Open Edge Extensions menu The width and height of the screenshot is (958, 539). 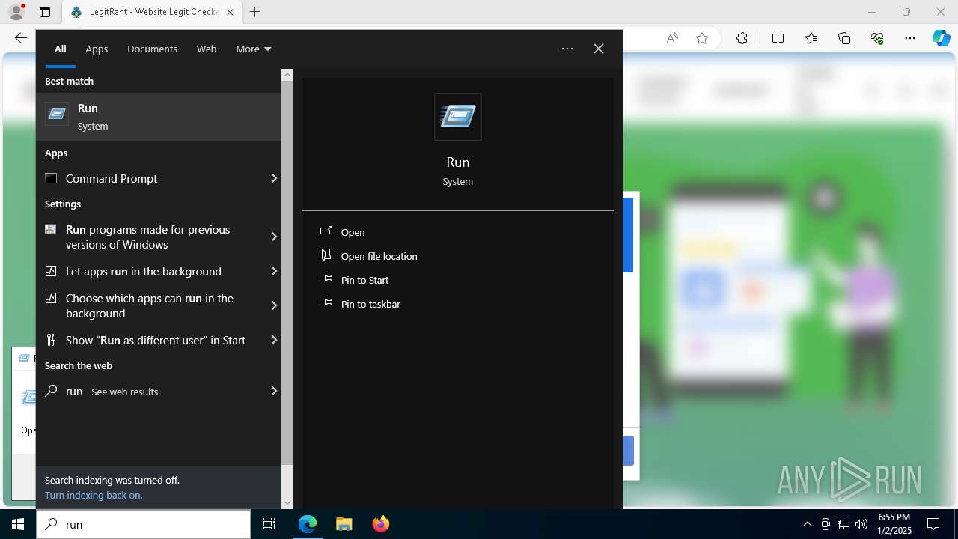(742, 38)
